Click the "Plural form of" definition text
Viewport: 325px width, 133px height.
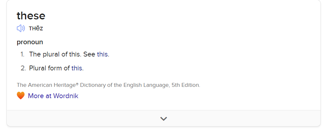tap(49, 68)
